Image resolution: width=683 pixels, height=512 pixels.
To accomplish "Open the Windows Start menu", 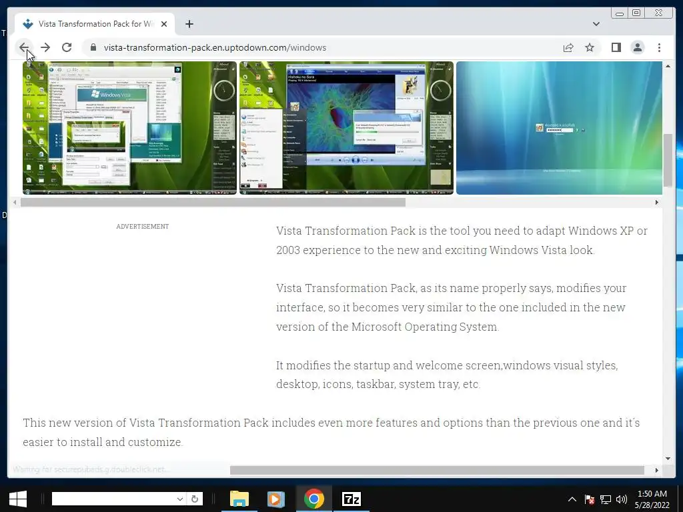I will (17, 499).
